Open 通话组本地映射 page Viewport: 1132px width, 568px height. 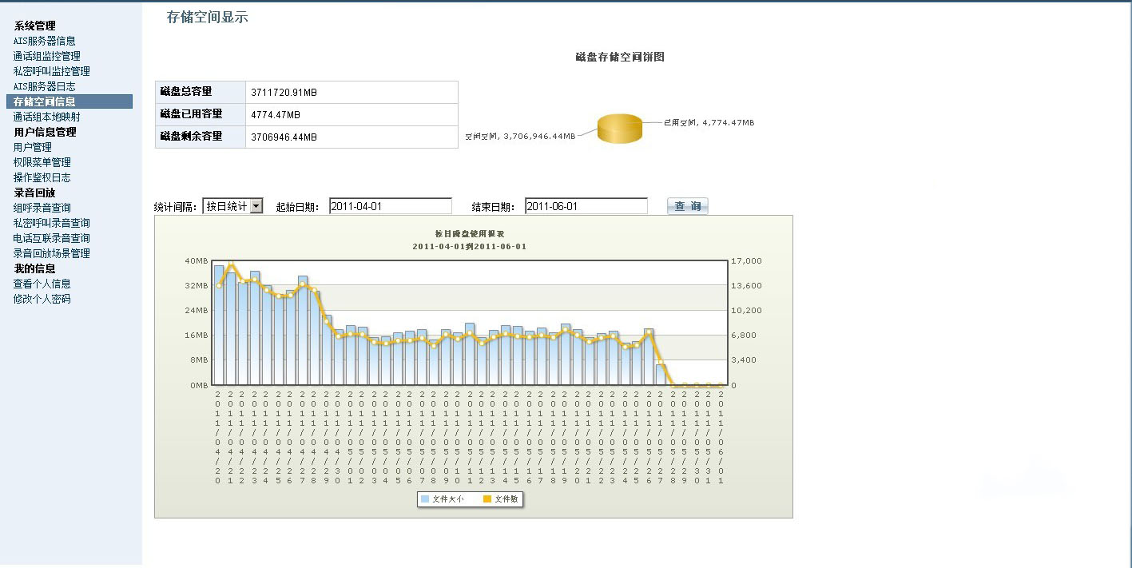click(47, 117)
